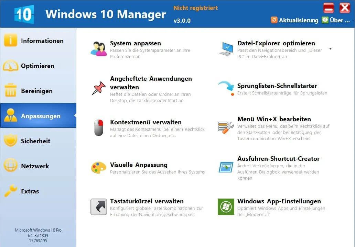Image resolution: width=355 pixels, height=247 pixels.
Task: Click the Extras wrench icon
Action: click(10, 190)
